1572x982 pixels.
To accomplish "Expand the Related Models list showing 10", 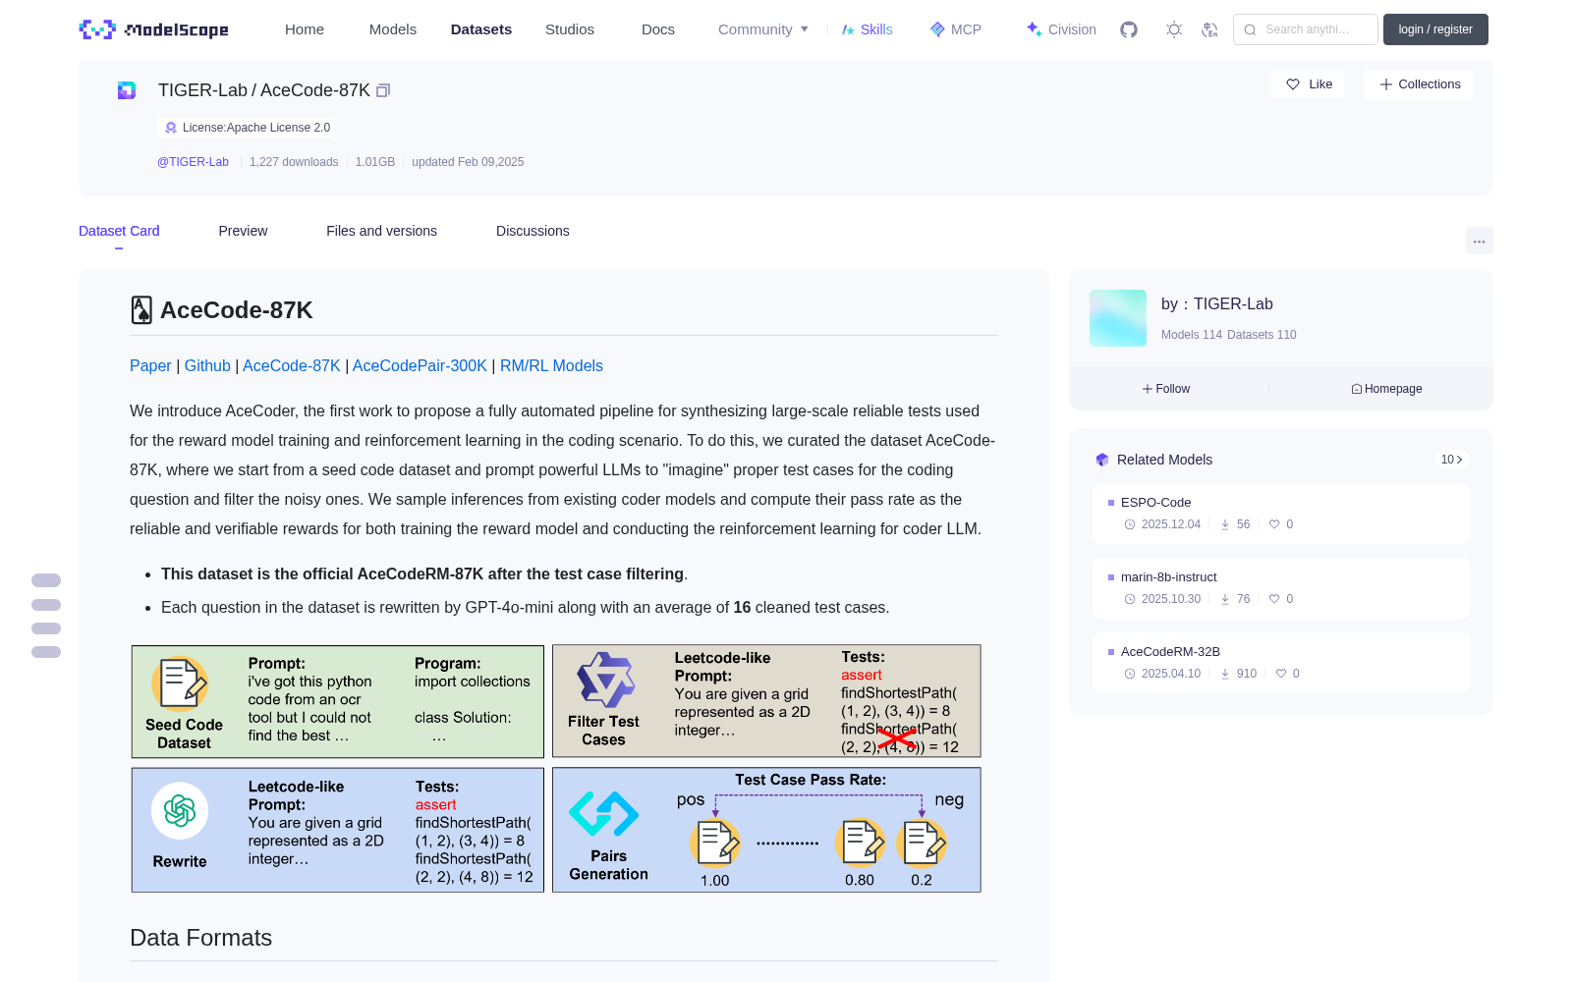I will coord(1451,460).
